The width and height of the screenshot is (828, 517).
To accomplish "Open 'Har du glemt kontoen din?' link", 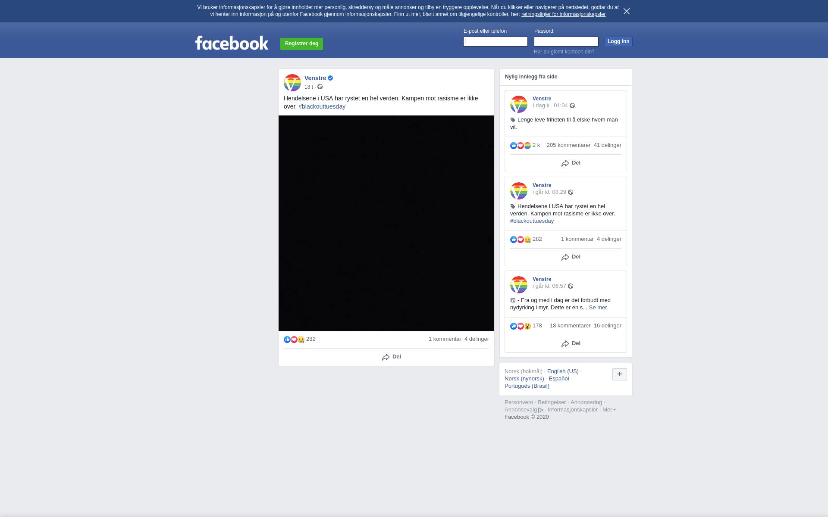I will 564,52.
